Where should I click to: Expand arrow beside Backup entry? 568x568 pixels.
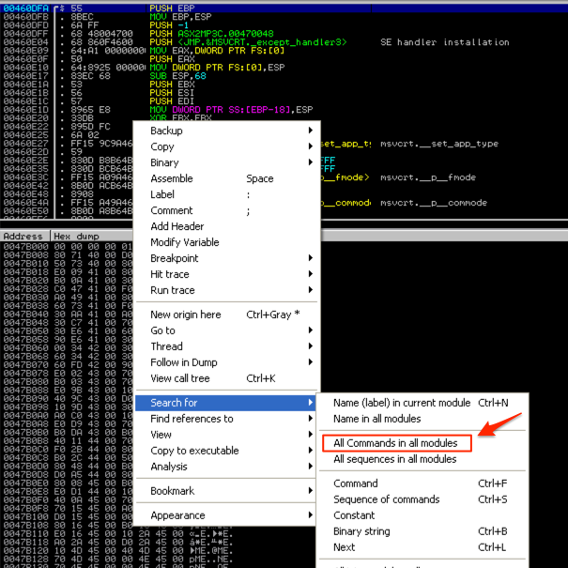(x=310, y=130)
